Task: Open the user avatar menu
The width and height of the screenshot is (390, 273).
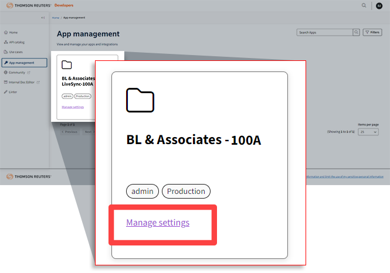Action: pyautogui.click(x=379, y=6)
